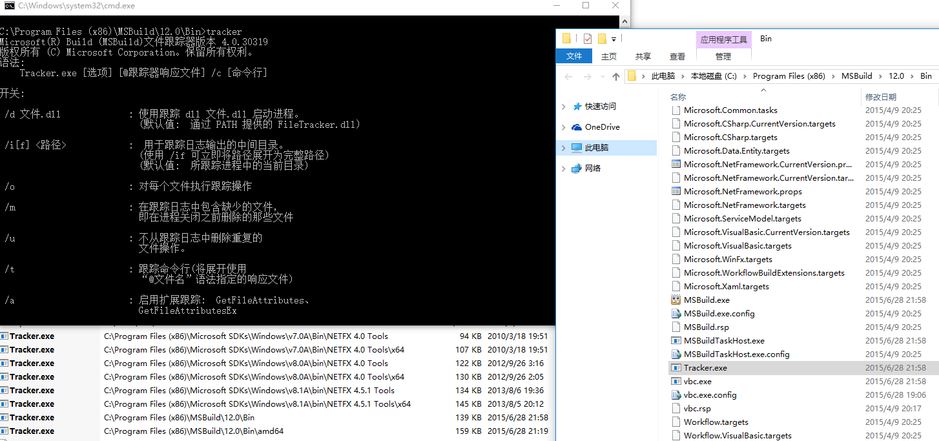Click the 2015/6/28 21:19 date in search results
The image size is (939, 441).
coord(518,431)
